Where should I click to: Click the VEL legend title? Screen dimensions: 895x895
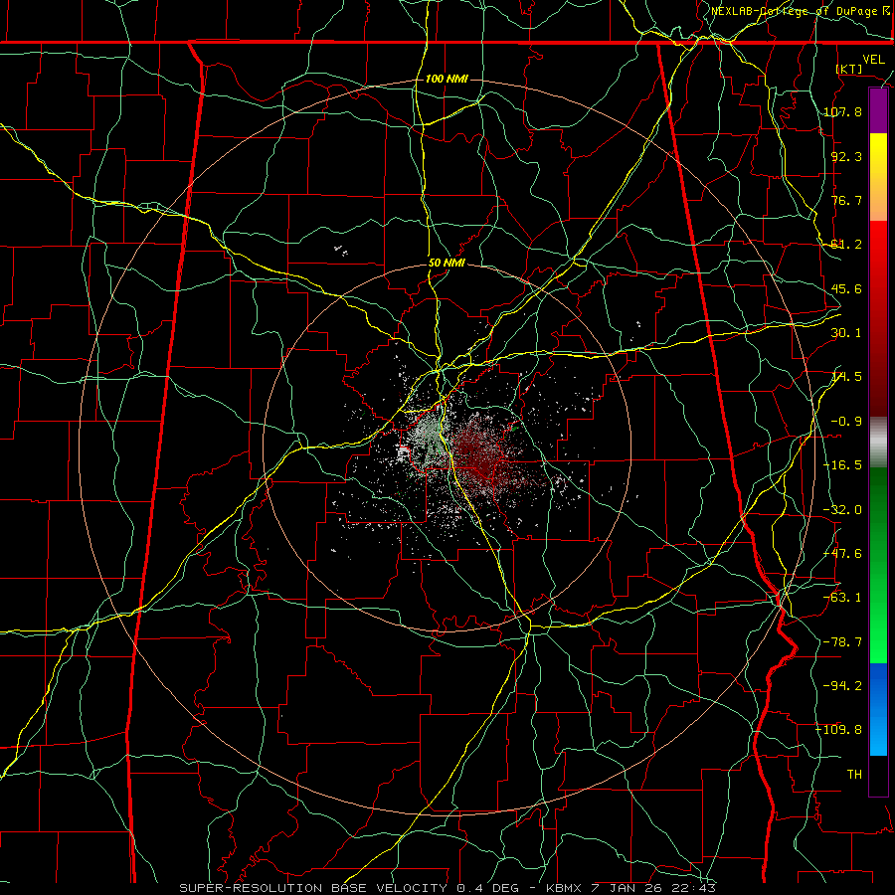click(873, 60)
